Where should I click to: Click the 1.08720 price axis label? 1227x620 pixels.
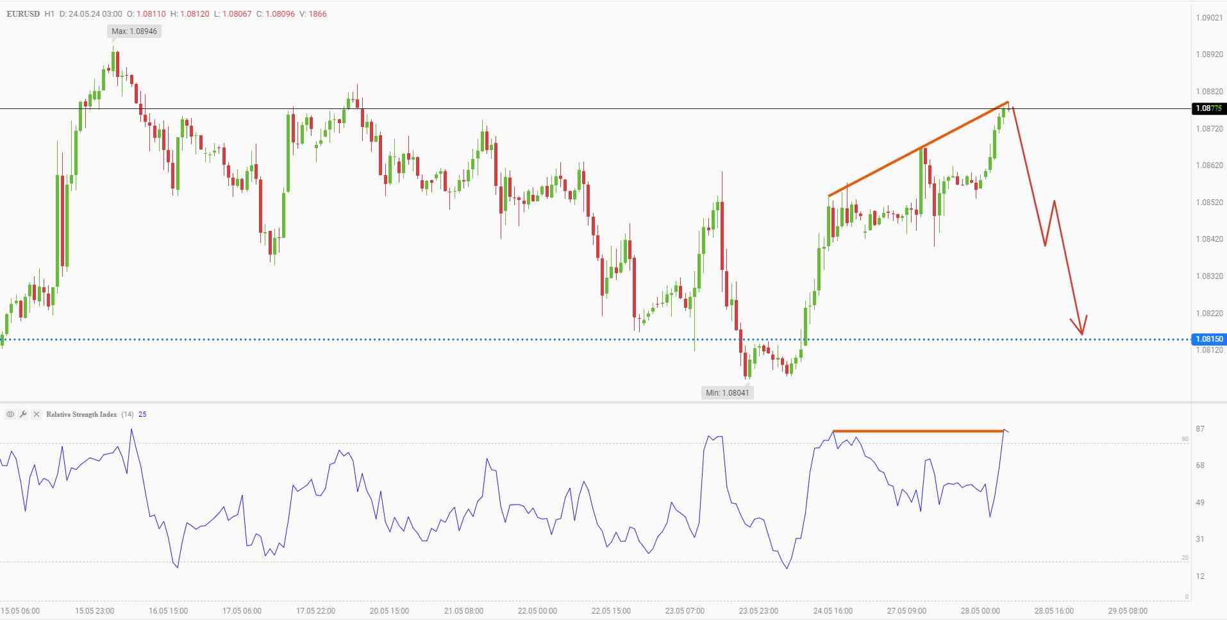tap(1209, 129)
